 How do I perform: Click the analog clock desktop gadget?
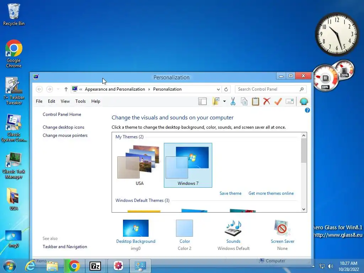[x=337, y=34]
